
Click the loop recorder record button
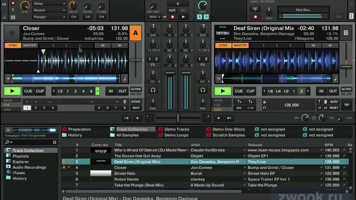tap(172, 17)
